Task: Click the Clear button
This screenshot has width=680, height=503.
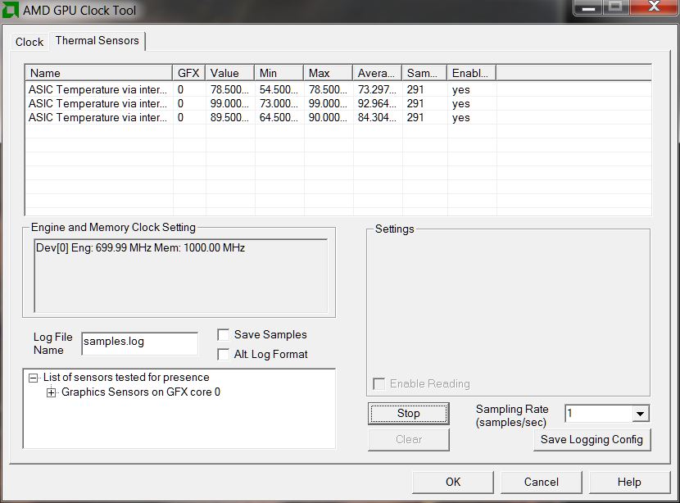Action: (409, 439)
